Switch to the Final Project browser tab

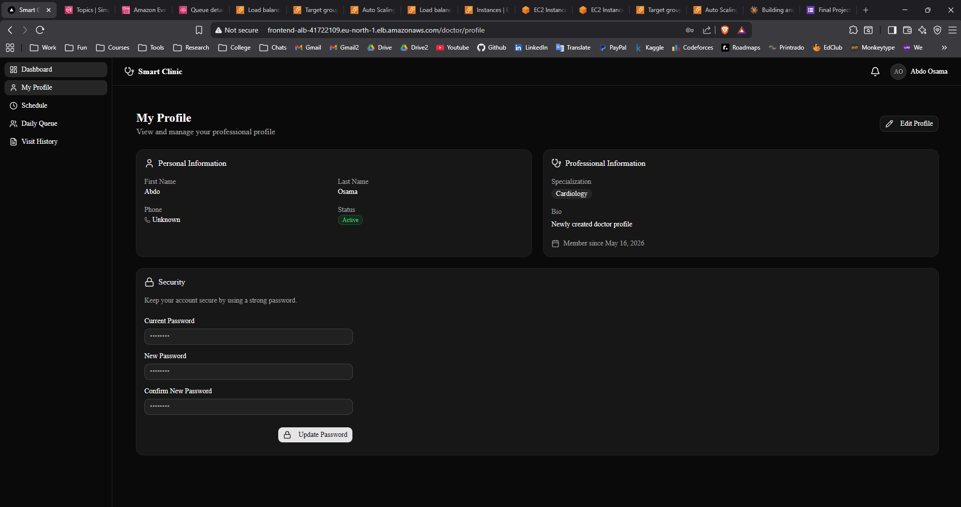[x=829, y=10]
